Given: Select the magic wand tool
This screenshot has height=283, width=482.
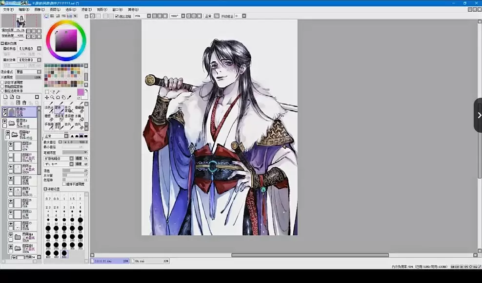Looking at the screenshot, I should pyautogui.click(x=58, y=92).
